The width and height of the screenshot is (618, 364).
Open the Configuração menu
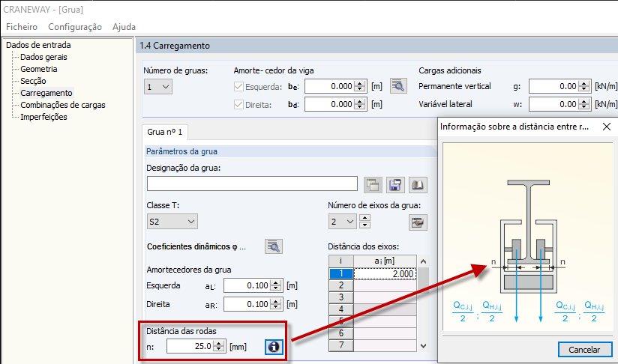[x=75, y=27]
